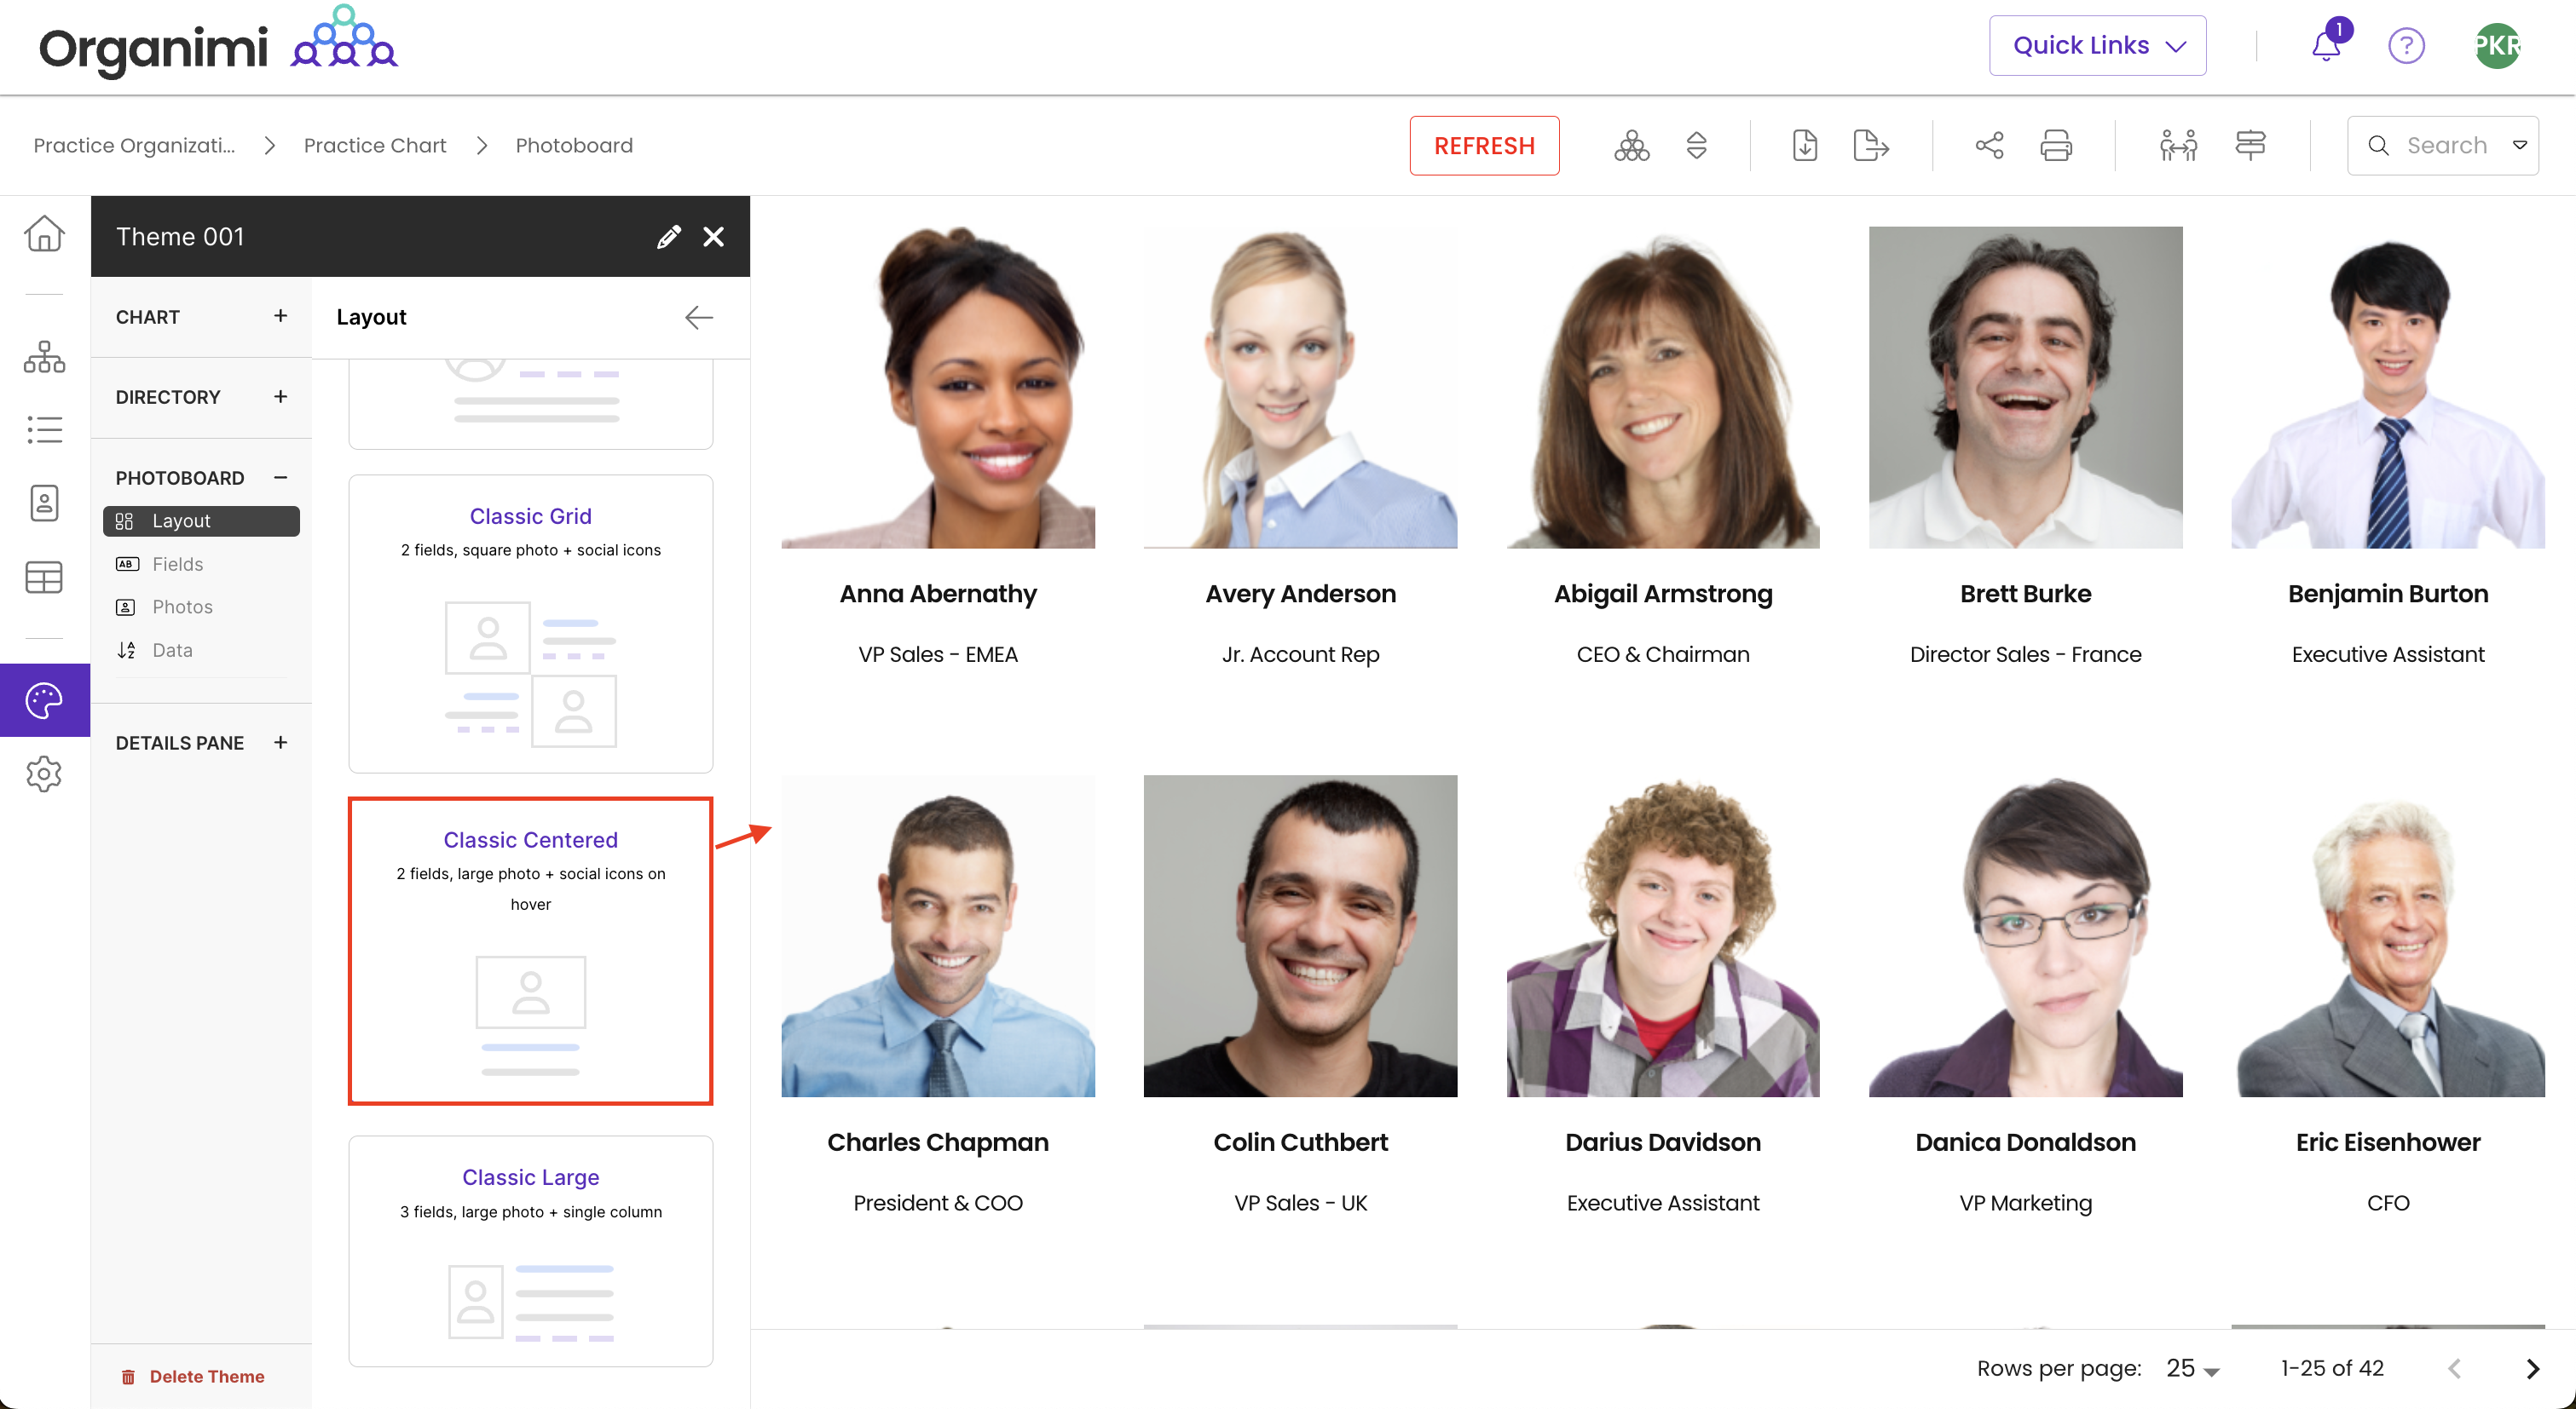This screenshot has height=1409, width=2576.
Task: Open the Home icon in left sidebar
Action: (x=44, y=233)
